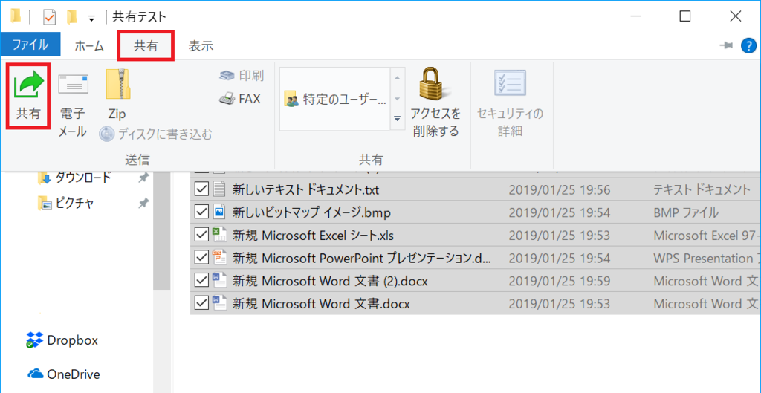
Task: Click Burn to disc option
Action: click(x=156, y=134)
